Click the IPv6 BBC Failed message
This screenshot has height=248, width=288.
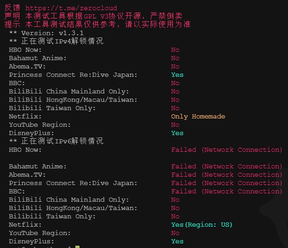[x=227, y=192]
